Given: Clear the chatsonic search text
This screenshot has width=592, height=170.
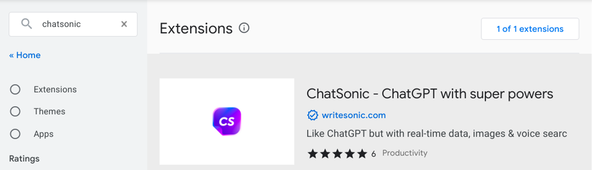Looking at the screenshot, I should tap(124, 24).
